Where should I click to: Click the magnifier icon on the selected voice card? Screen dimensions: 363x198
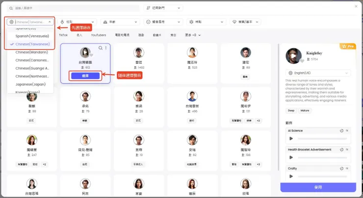[101, 48]
